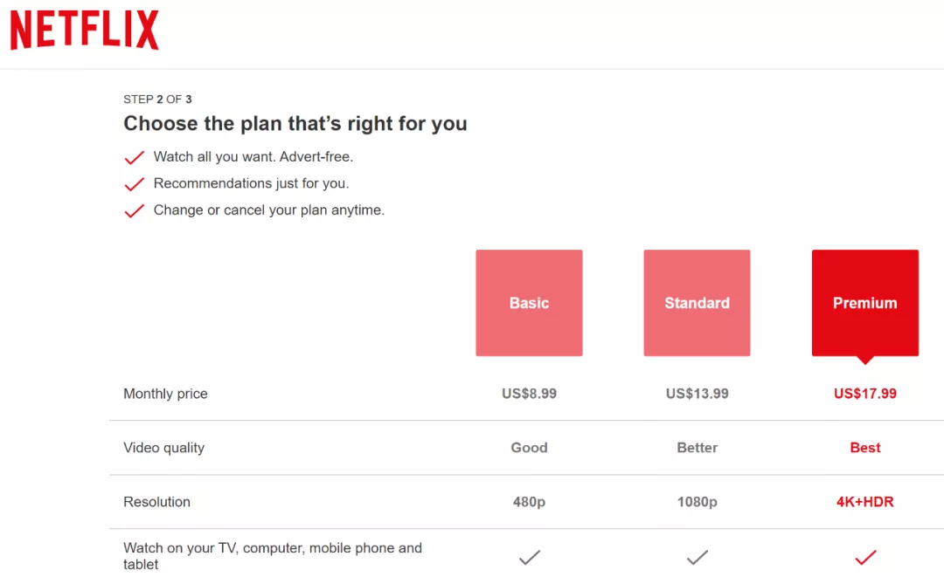Click checkmark beside Change or cancel

(134, 211)
